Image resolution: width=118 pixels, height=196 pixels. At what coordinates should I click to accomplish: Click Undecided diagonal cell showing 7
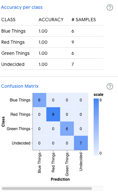(x=81, y=143)
